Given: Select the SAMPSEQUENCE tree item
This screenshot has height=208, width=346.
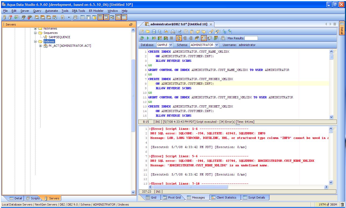Looking at the screenshot, I should click(59, 37).
